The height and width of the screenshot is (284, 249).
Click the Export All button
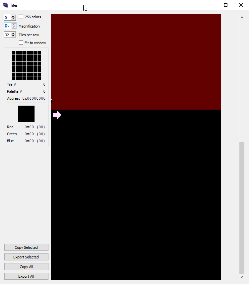[26, 276]
